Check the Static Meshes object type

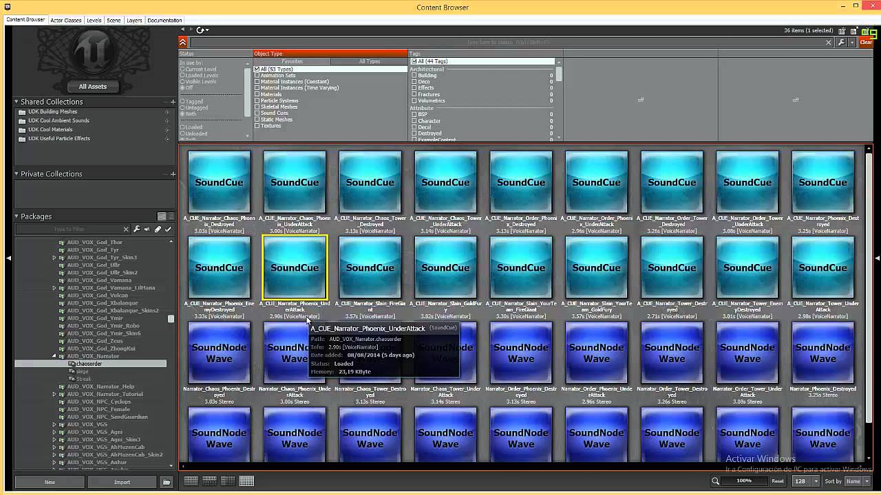point(257,120)
